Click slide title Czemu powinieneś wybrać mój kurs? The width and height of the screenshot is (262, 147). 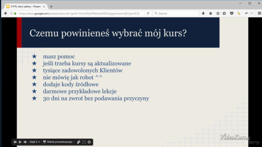(x=108, y=33)
